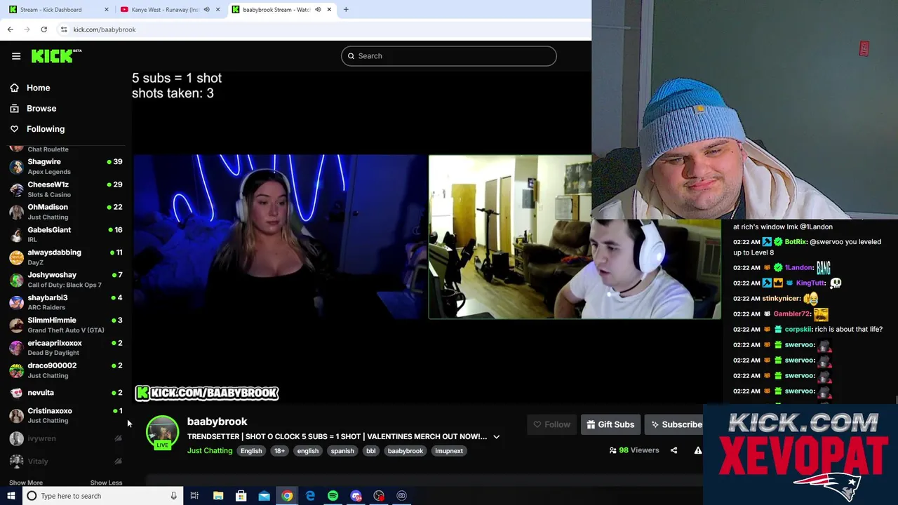The image size is (898, 505).
Task: Select the spanish tag
Action: pyautogui.click(x=342, y=451)
